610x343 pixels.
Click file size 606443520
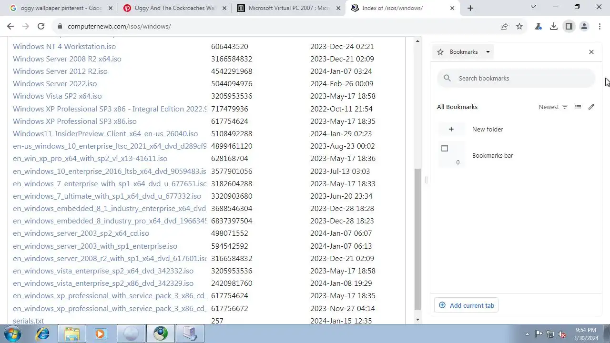[230, 46]
